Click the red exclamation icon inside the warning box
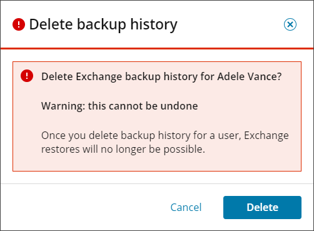 (27, 76)
